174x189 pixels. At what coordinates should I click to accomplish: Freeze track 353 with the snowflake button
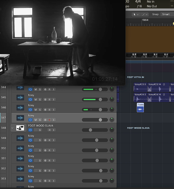(45, 181)
